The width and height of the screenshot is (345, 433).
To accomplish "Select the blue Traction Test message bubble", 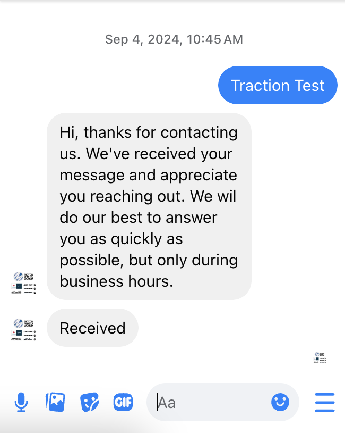I will pos(278,85).
